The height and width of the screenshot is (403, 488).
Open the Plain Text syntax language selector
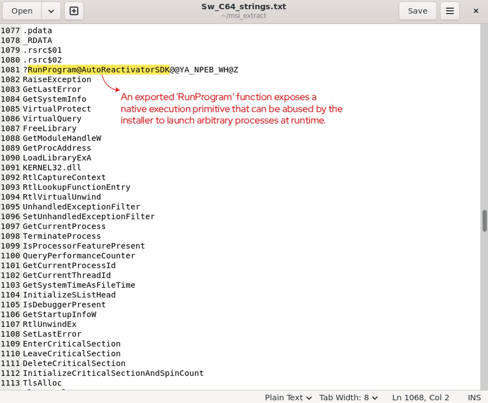click(x=288, y=397)
